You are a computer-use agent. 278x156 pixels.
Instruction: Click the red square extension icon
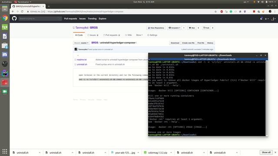254,12
